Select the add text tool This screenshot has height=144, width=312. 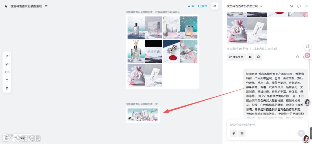(x=7, y=80)
